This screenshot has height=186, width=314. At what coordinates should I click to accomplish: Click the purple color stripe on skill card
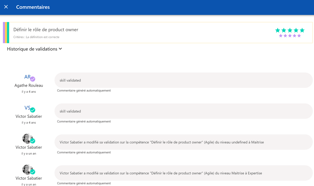coord(4,33)
